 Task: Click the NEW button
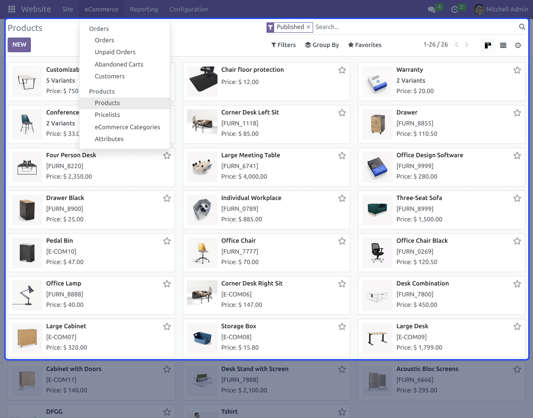pos(20,45)
